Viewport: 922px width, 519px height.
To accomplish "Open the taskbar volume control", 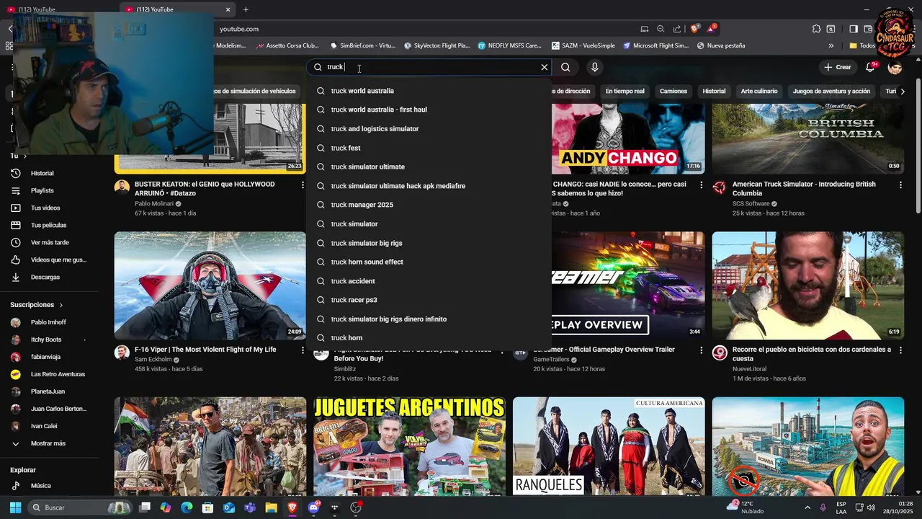I will pyautogui.click(x=871, y=507).
